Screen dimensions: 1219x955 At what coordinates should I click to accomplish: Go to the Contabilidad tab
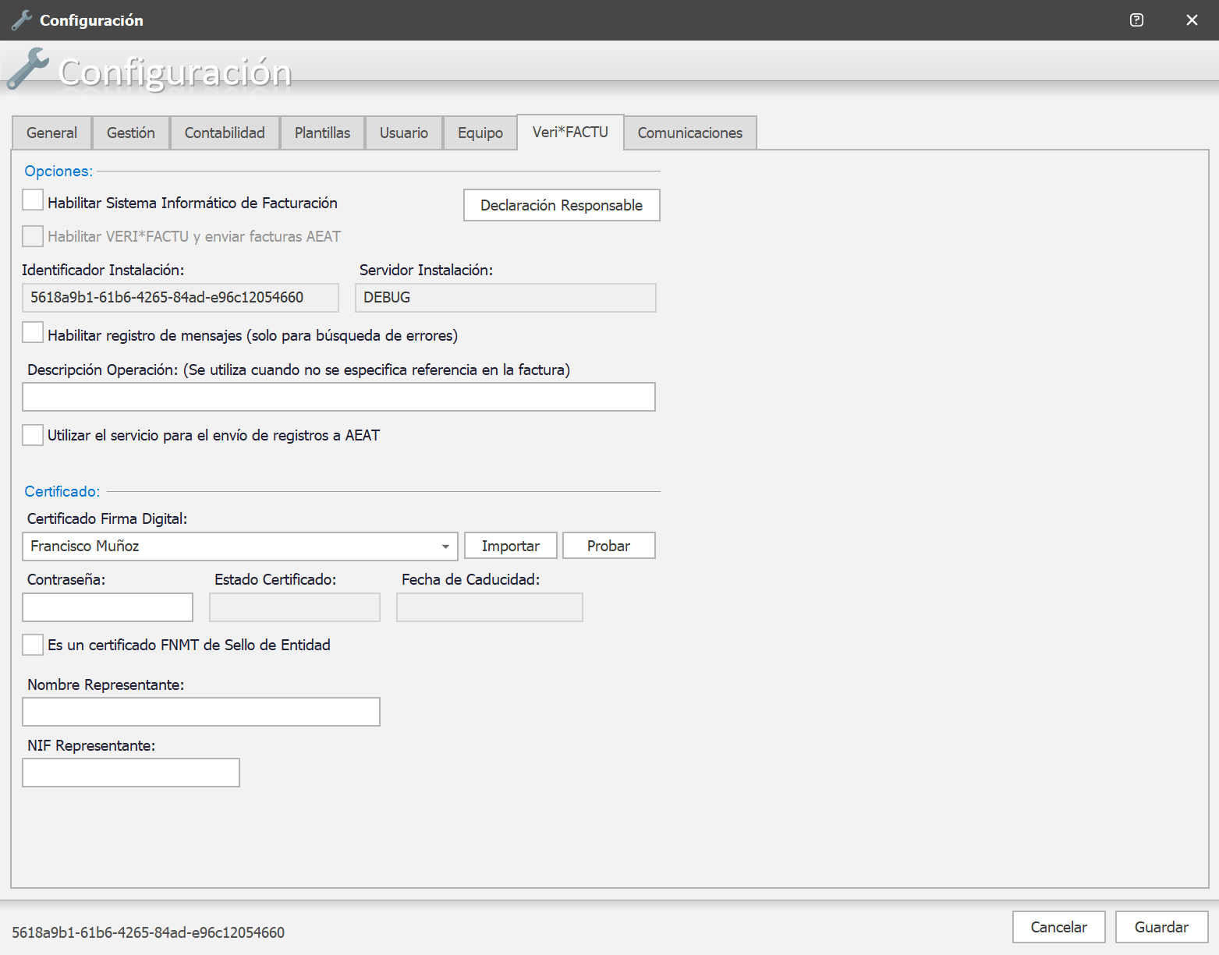pyautogui.click(x=225, y=133)
